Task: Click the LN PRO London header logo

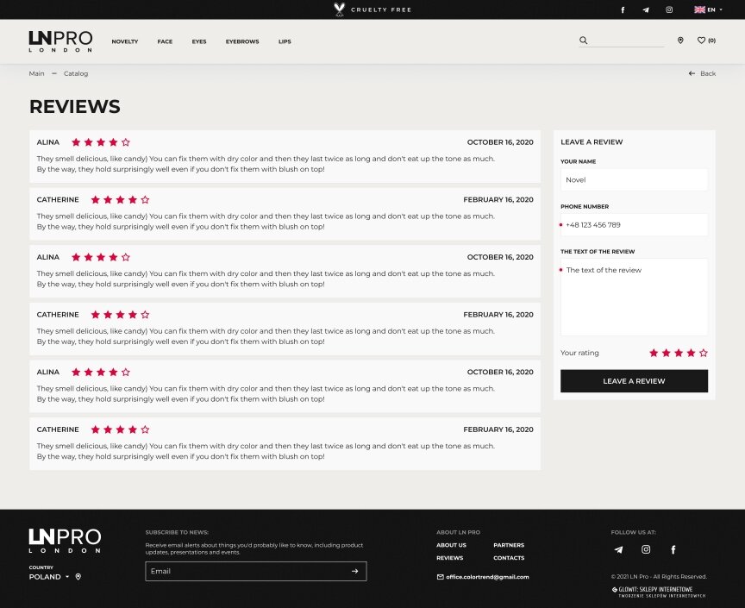Action: 60,41
